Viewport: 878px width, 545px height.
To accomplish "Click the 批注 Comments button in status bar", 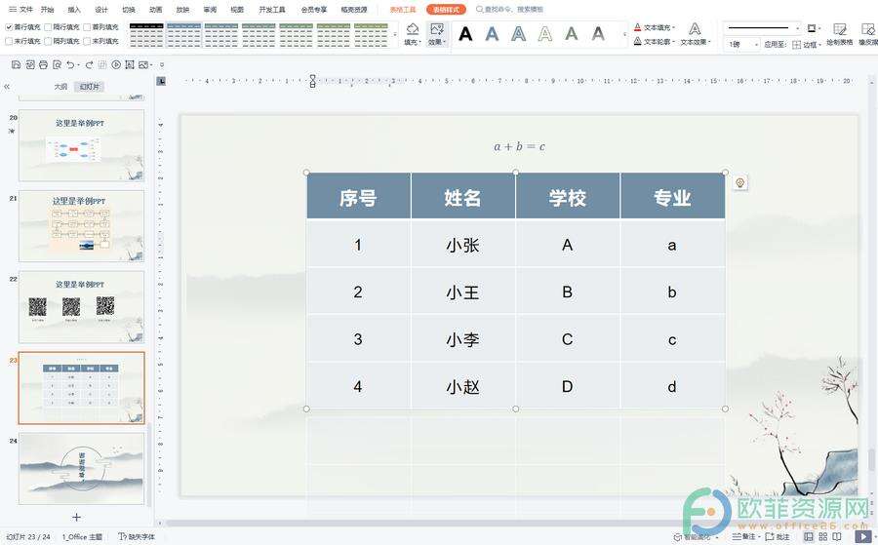I will 778,536.
